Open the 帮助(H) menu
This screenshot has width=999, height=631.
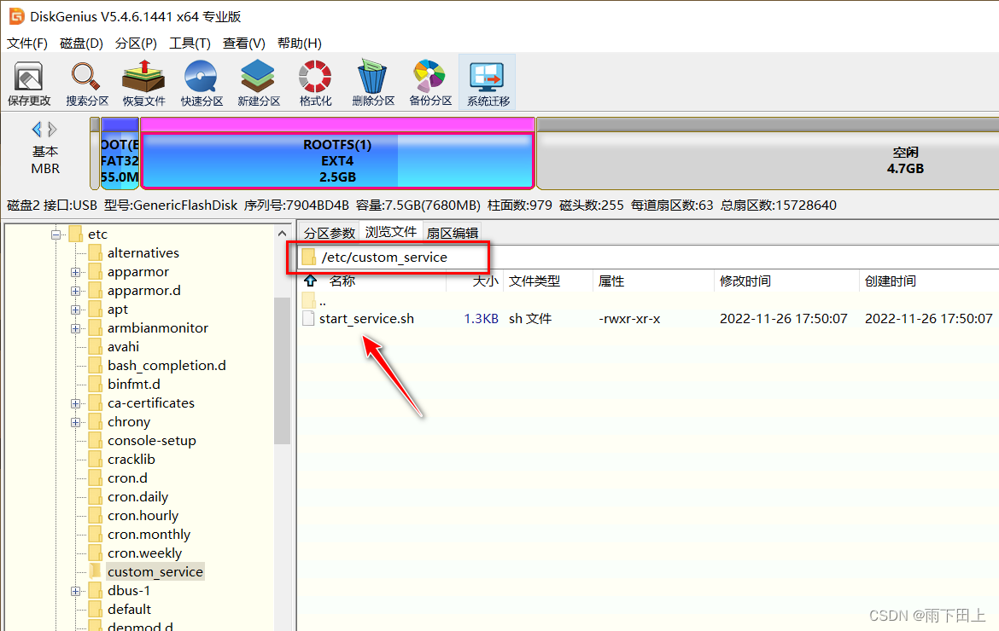300,43
